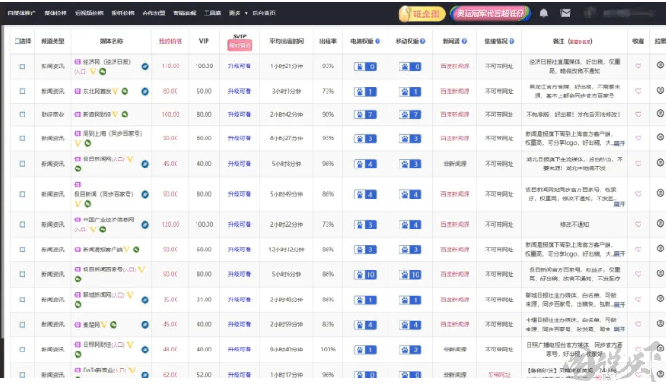Click the green round icon beside 新浪网财经
Screen dimensions: 666x387
pos(125,115)
